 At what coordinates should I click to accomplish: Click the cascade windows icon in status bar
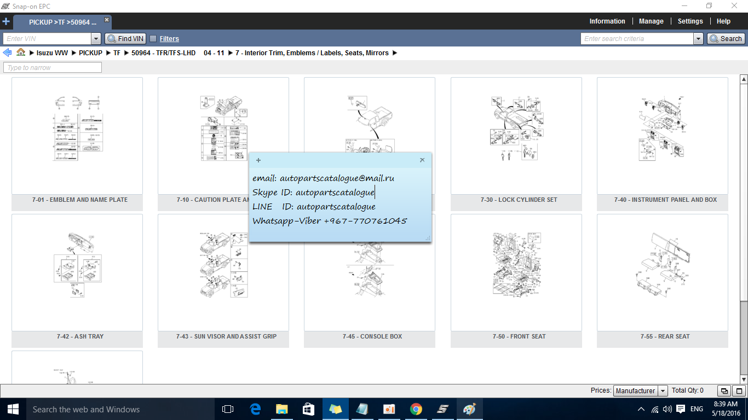[x=724, y=391]
